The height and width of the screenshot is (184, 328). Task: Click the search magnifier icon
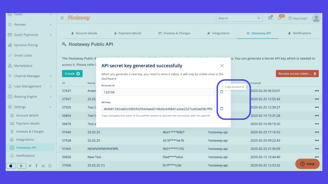click(x=259, y=18)
